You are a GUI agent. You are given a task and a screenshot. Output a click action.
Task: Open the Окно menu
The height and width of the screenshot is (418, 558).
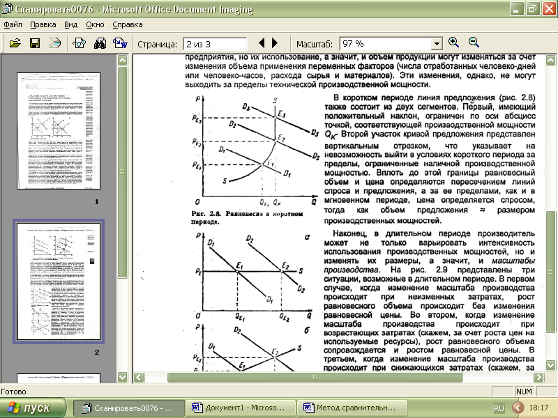pyautogui.click(x=95, y=24)
